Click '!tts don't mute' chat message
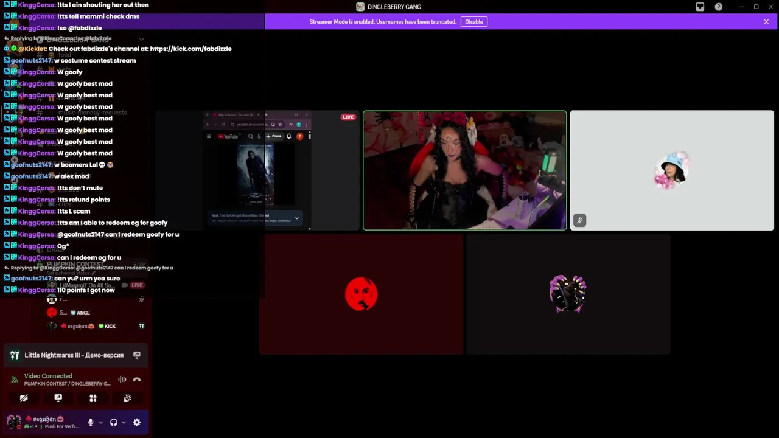The width and height of the screenshot is (779, 438). pos(80,188)
